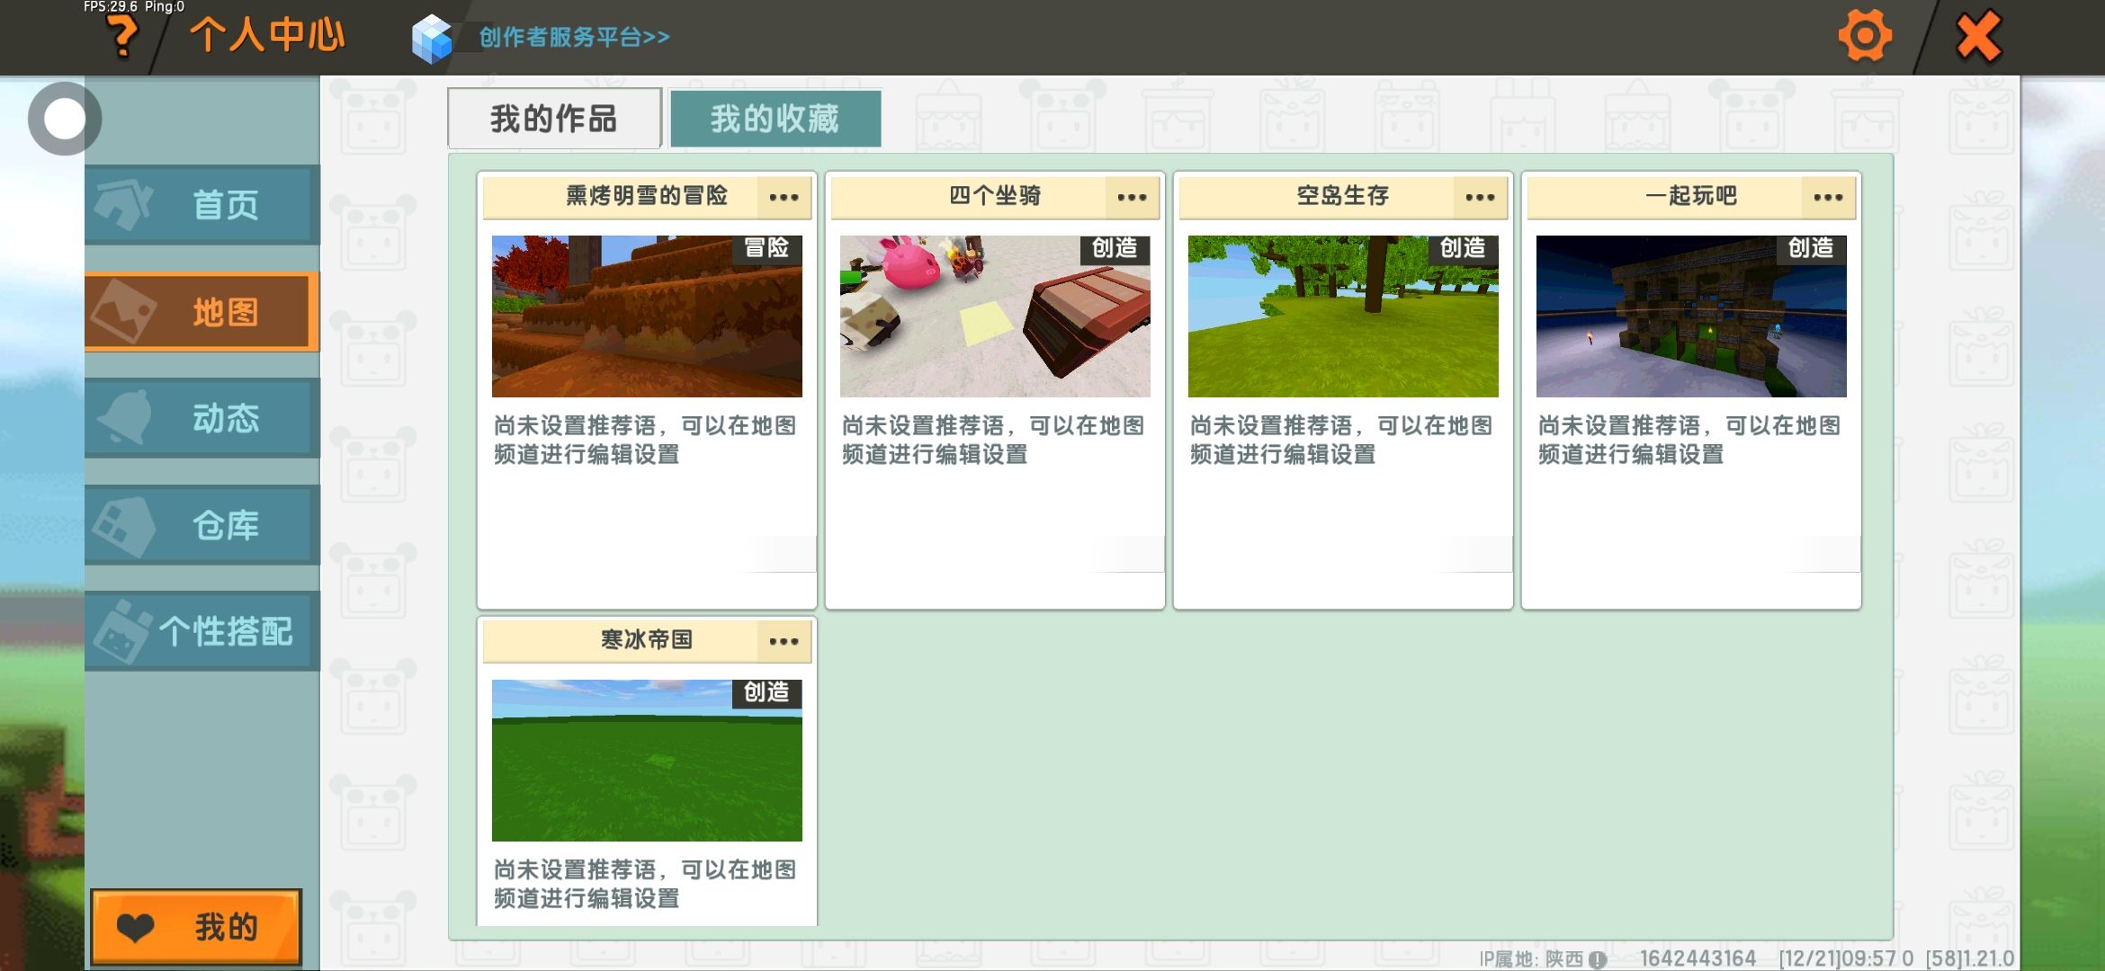Switch to the 我的作品 tab
The height and width of the screenshot is (971, 2105).
click(x=554, y=119)
